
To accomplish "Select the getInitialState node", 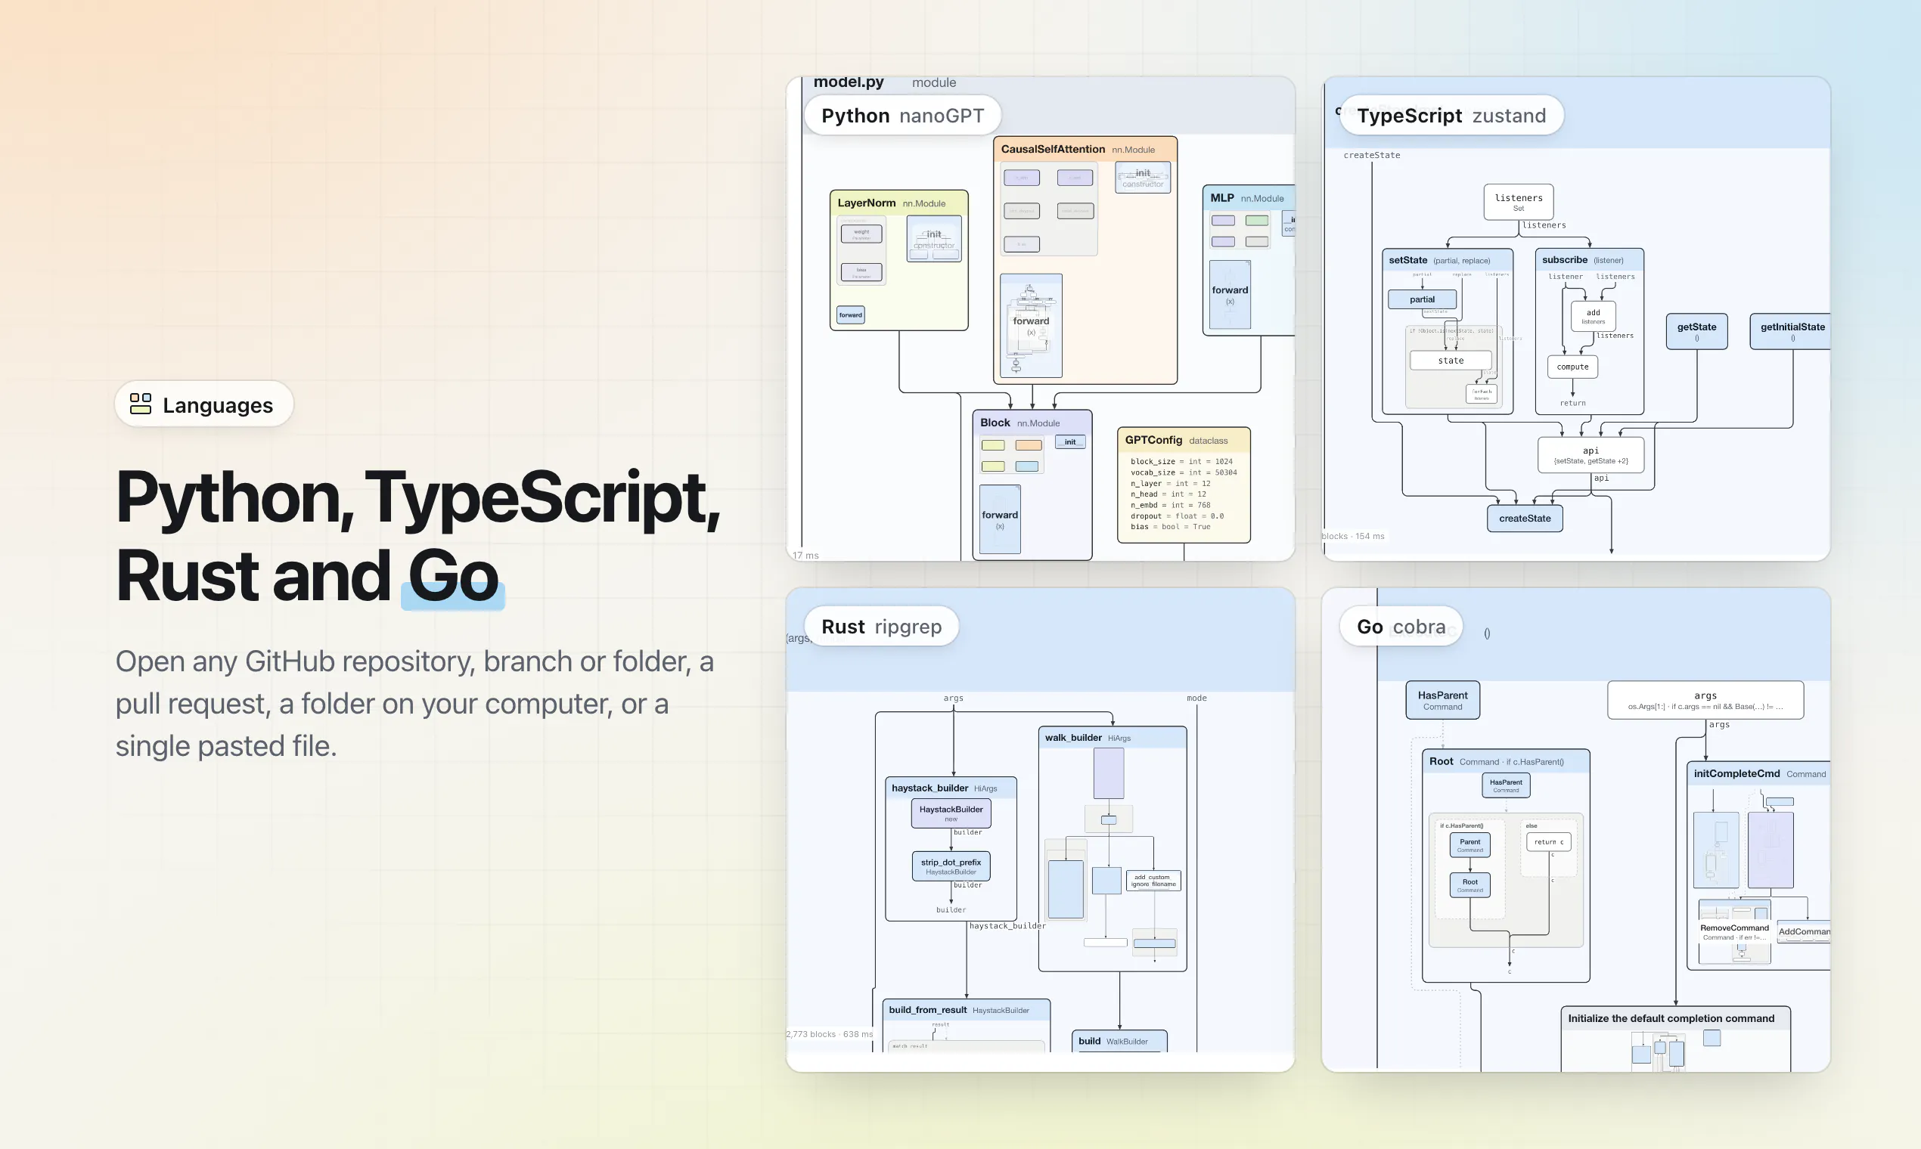I will click(x=1792, y=331).
